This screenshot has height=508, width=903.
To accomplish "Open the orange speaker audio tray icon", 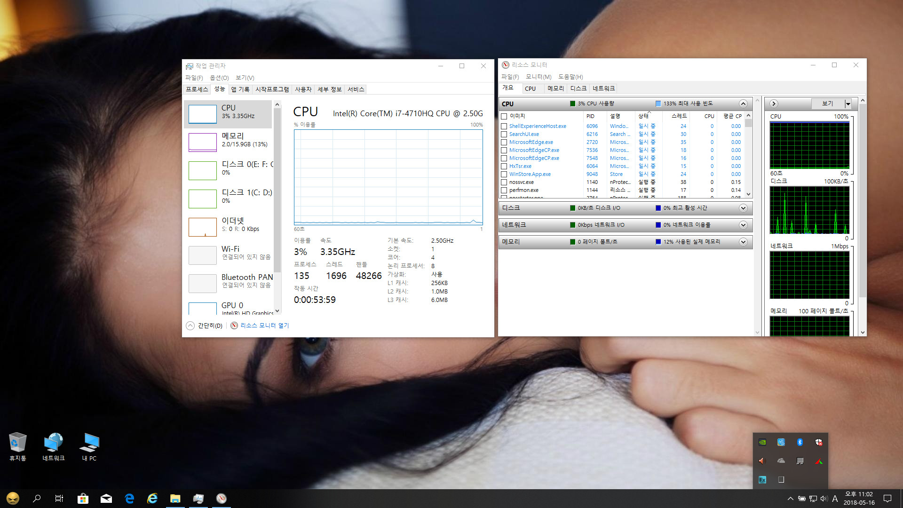I will pyautogui.click(x=762, y=461).
